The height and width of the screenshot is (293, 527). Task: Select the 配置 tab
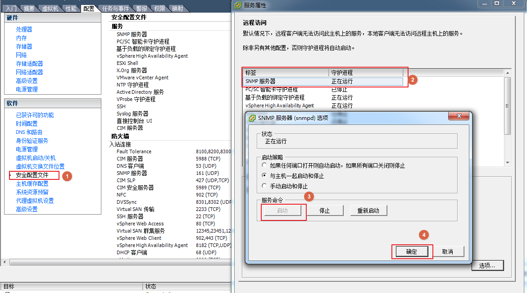click(x=89, y=9)
